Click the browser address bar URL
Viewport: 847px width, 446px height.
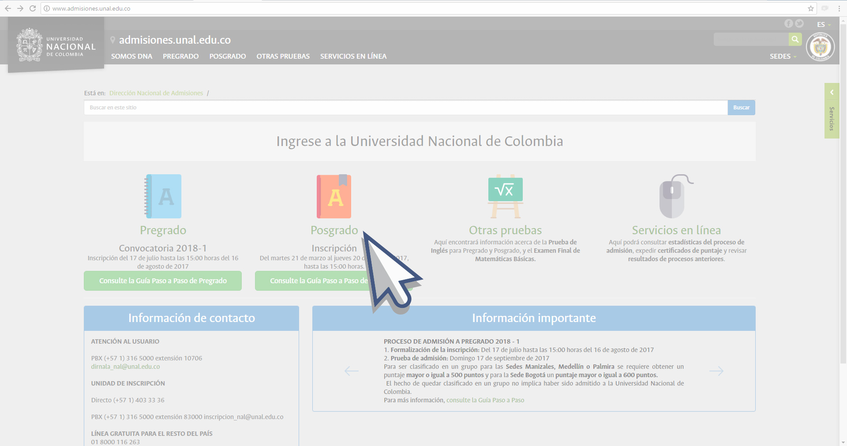point(91,8)
